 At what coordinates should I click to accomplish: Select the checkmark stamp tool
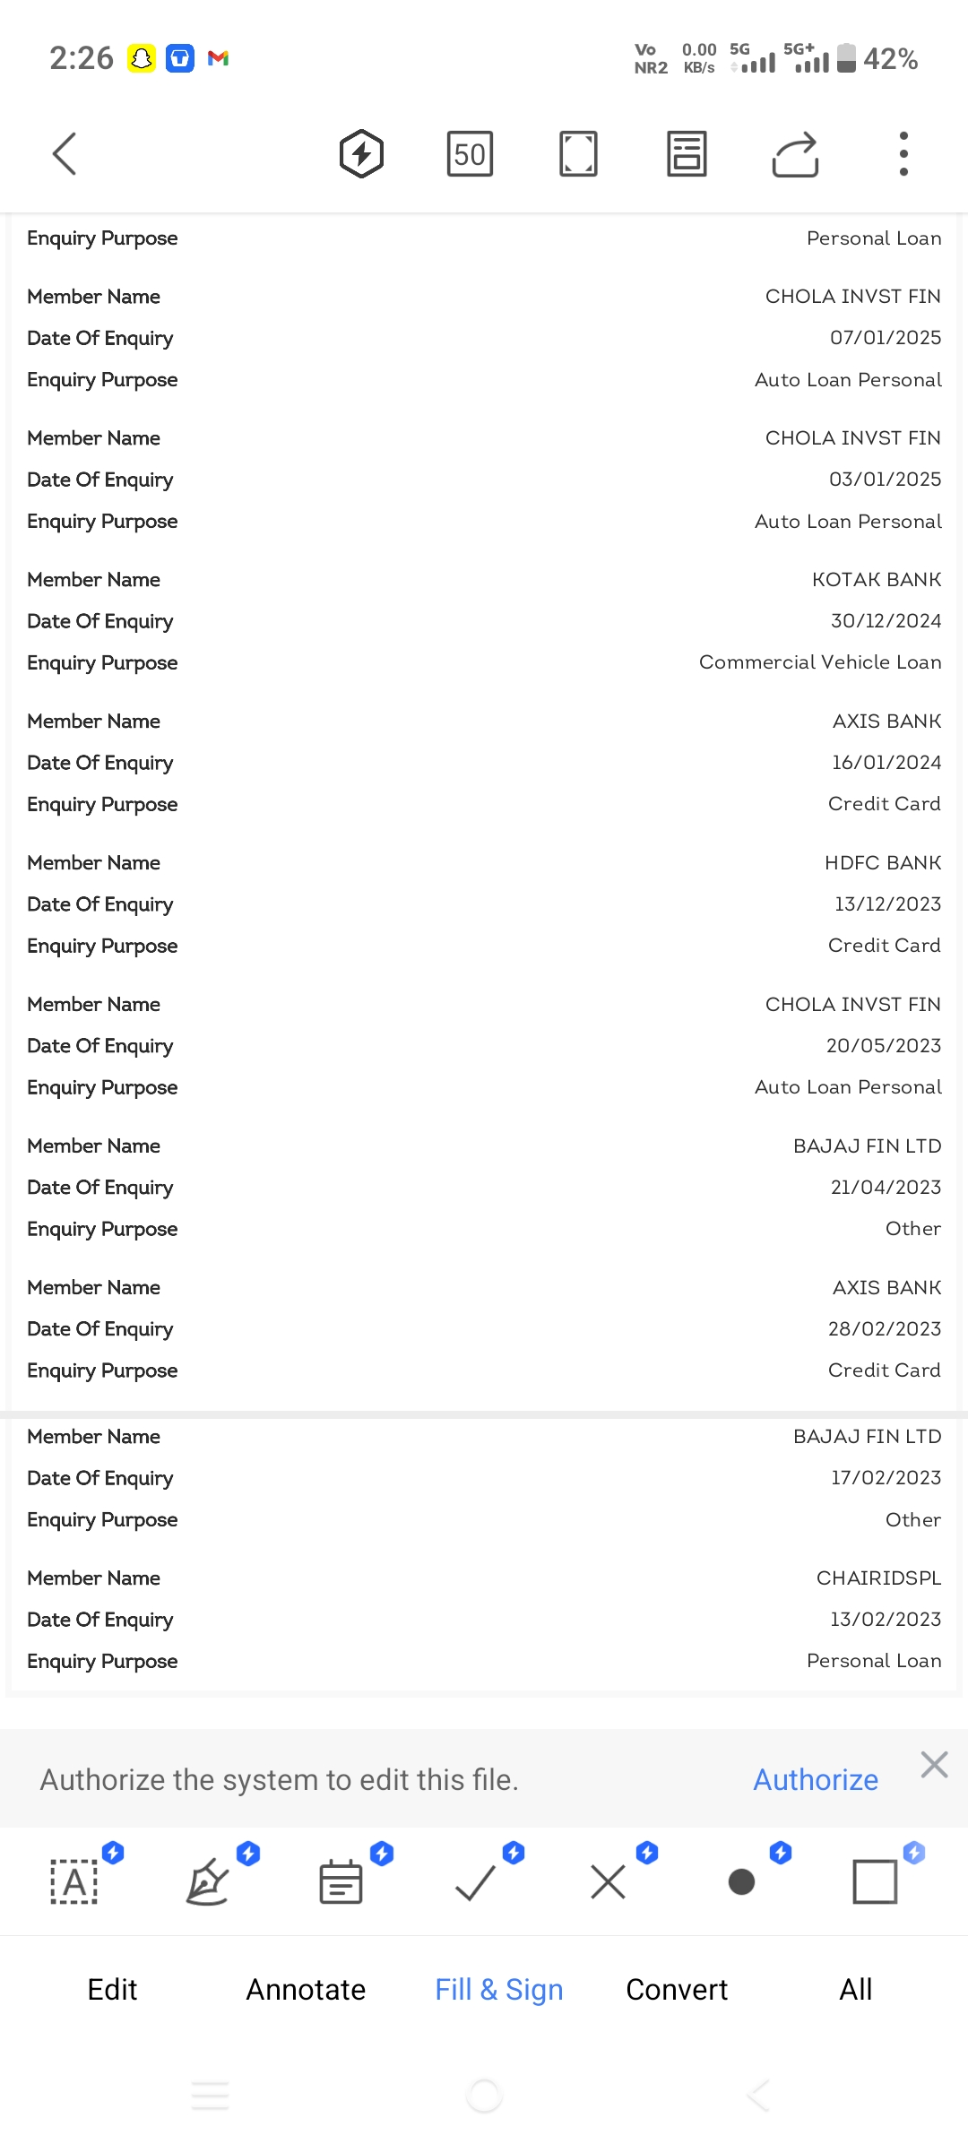coord(475,1880)
